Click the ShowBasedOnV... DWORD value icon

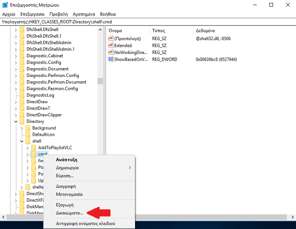[110, 59]
